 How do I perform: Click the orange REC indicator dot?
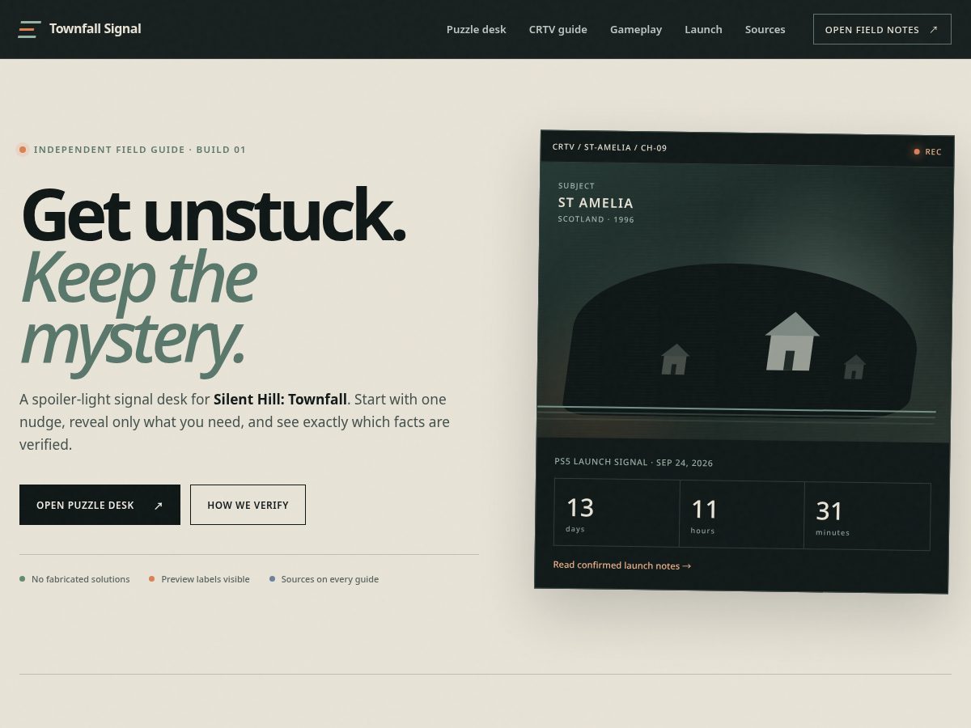(917, 151)
